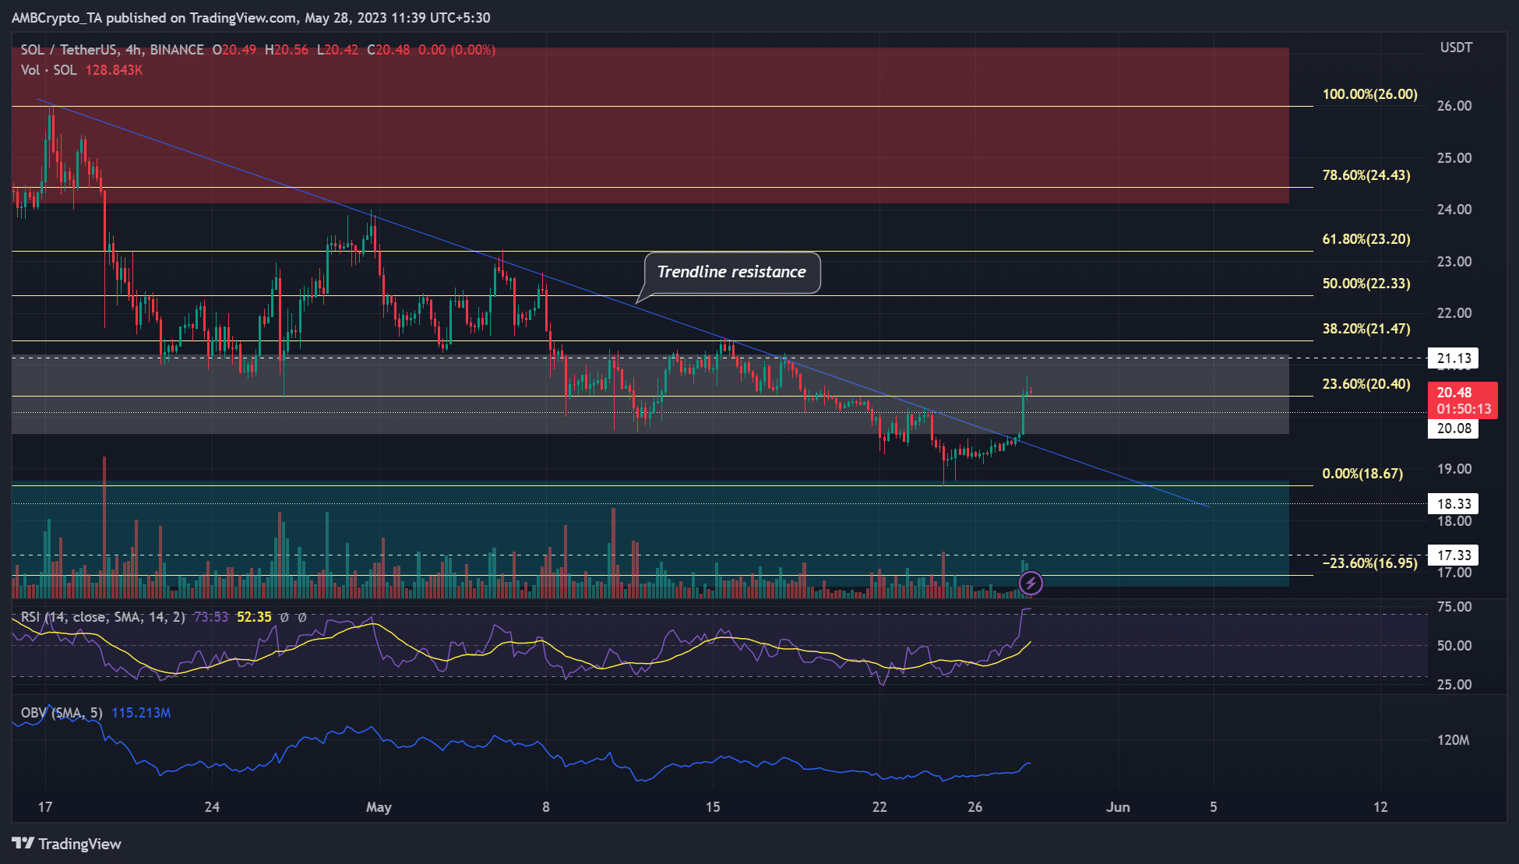Viewport: 1519px width, 864px height.
Task: Click the 17.33 price axis label
Action: click(1454, 555)
